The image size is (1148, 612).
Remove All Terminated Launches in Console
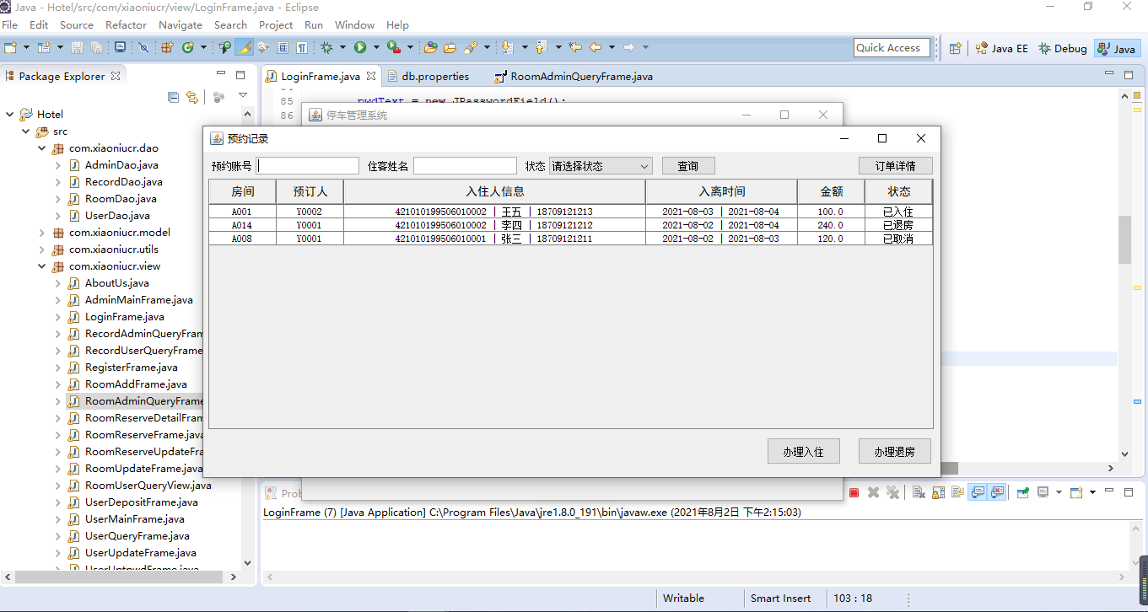[x=892, y=492]
